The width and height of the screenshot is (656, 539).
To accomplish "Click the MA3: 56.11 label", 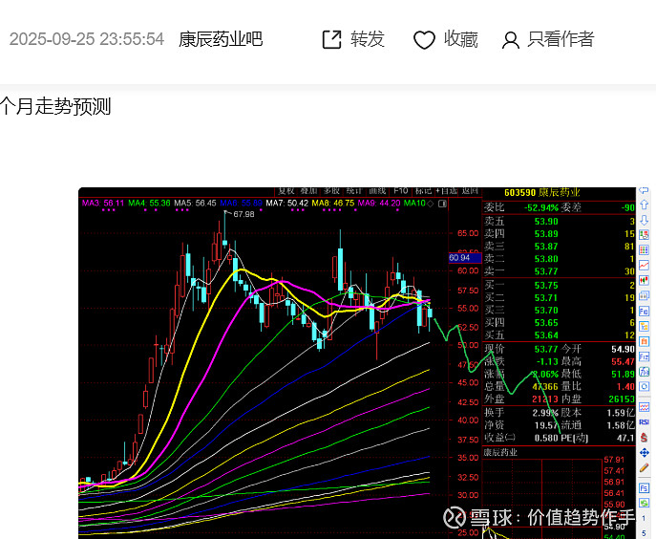I will [x=103, y=204].
